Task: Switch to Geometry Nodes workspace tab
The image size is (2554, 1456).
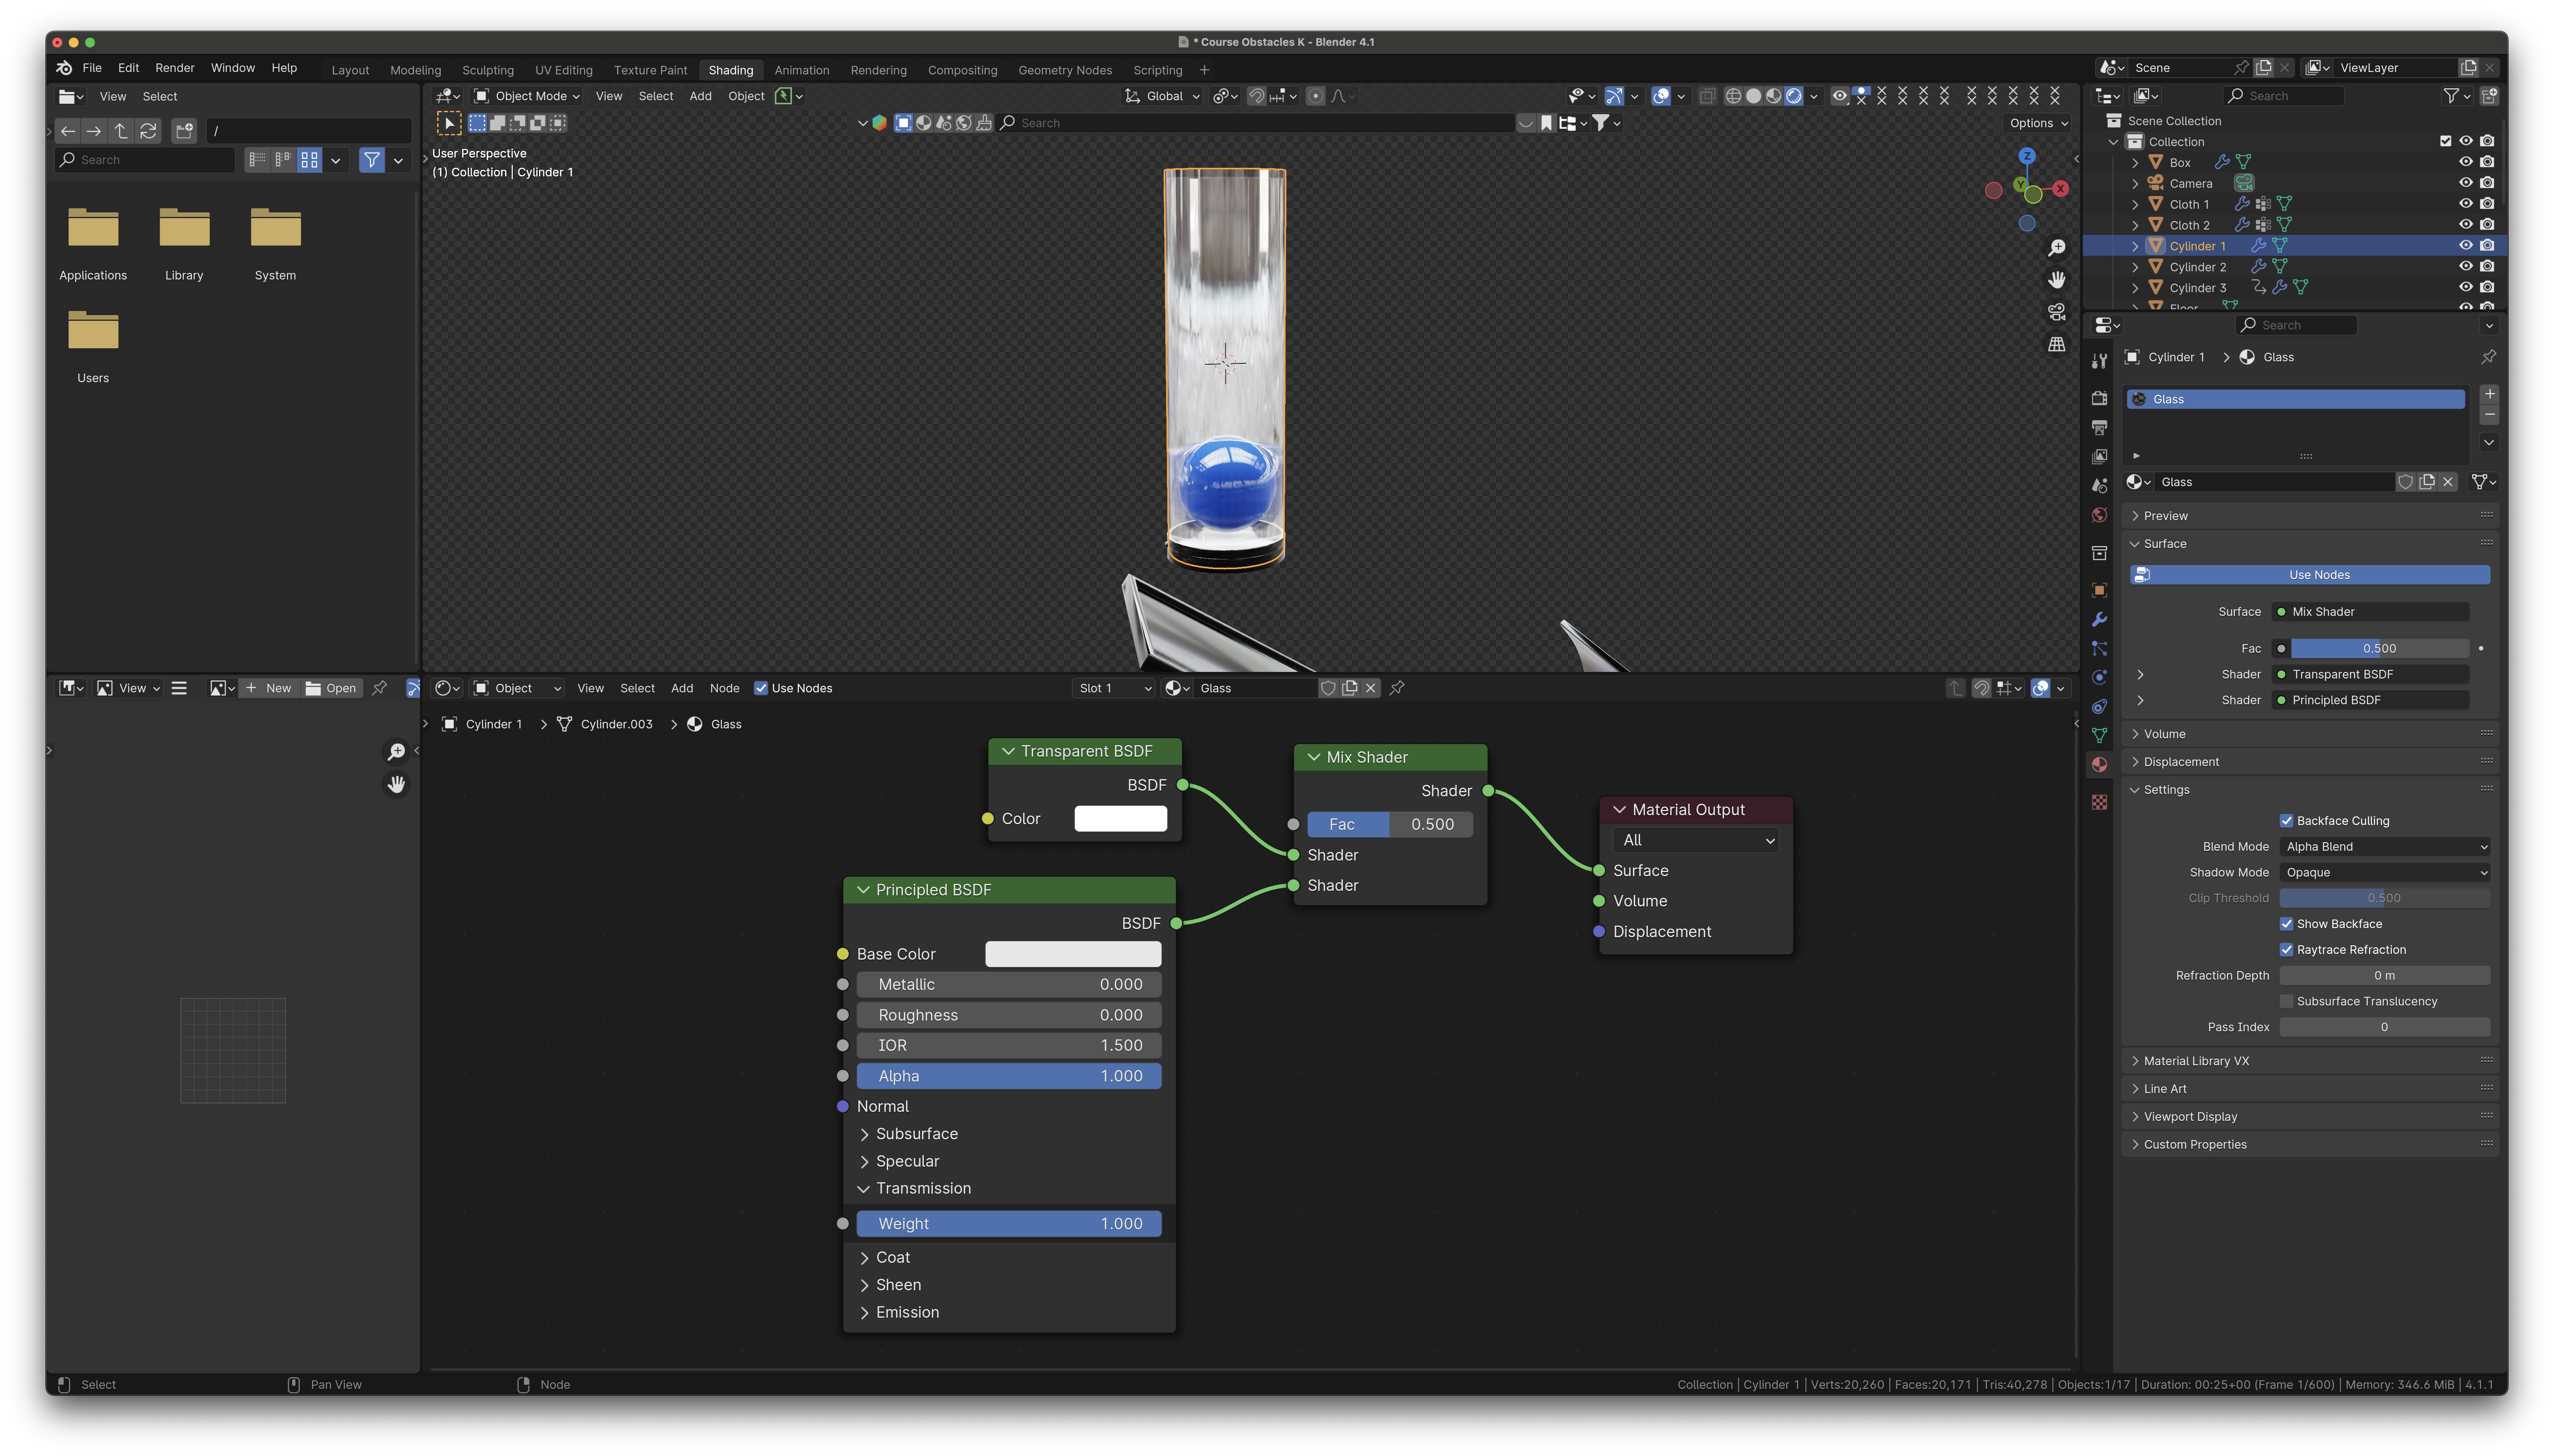Action: [1065, 70]
